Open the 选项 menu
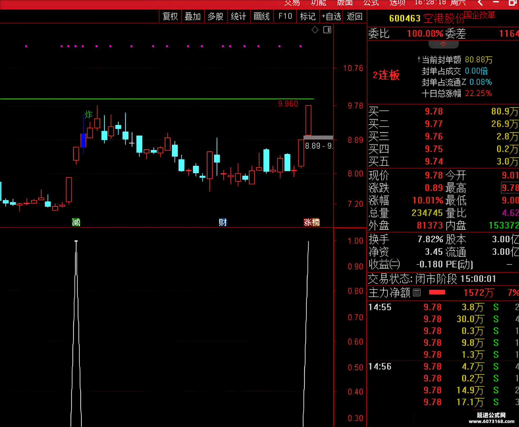Viewport: 519px width, 427px height. click(x=397, y=3)
